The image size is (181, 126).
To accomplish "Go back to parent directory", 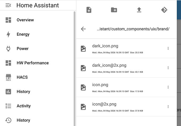I will (83, 29).
